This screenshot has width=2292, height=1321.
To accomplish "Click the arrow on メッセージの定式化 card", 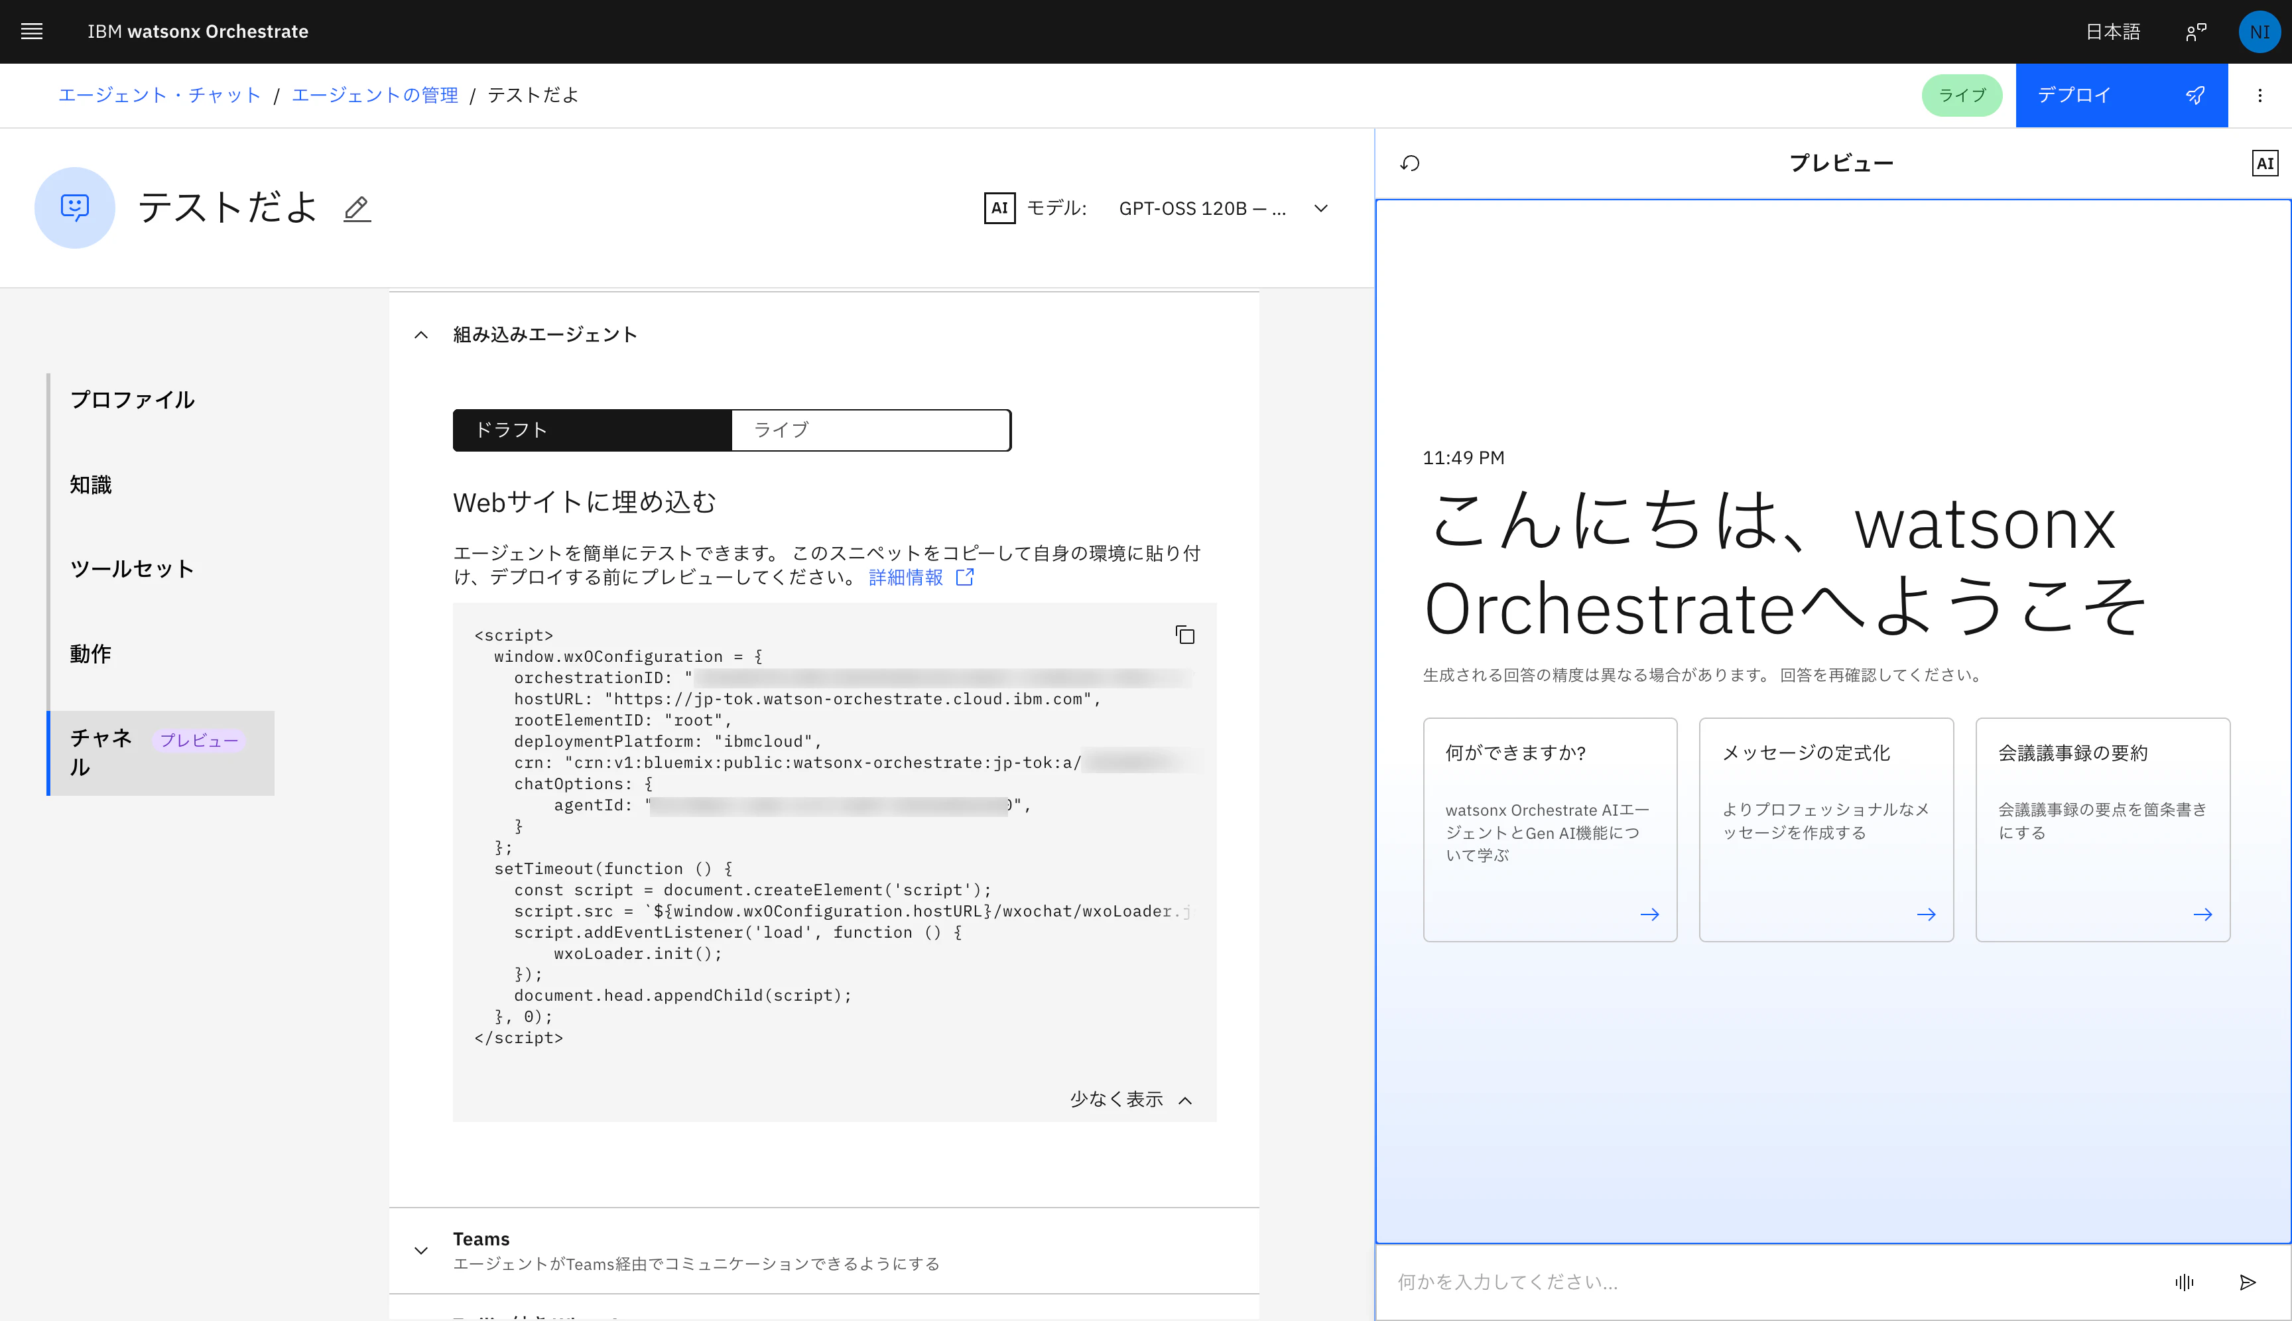I will click(x=1925, y=914).
